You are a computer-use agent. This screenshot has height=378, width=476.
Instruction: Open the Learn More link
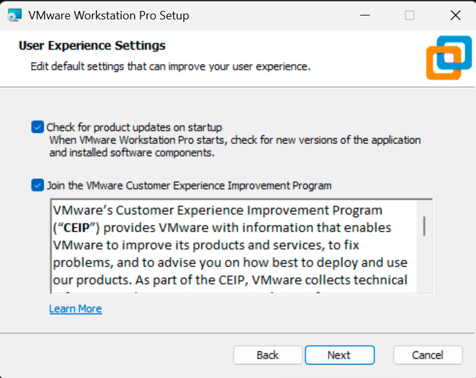point(76,309)
